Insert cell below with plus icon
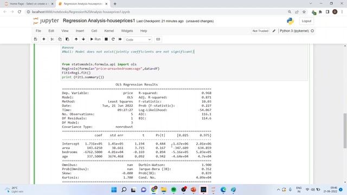The width and height of the screenshot is (347, 195). [44, 40]
